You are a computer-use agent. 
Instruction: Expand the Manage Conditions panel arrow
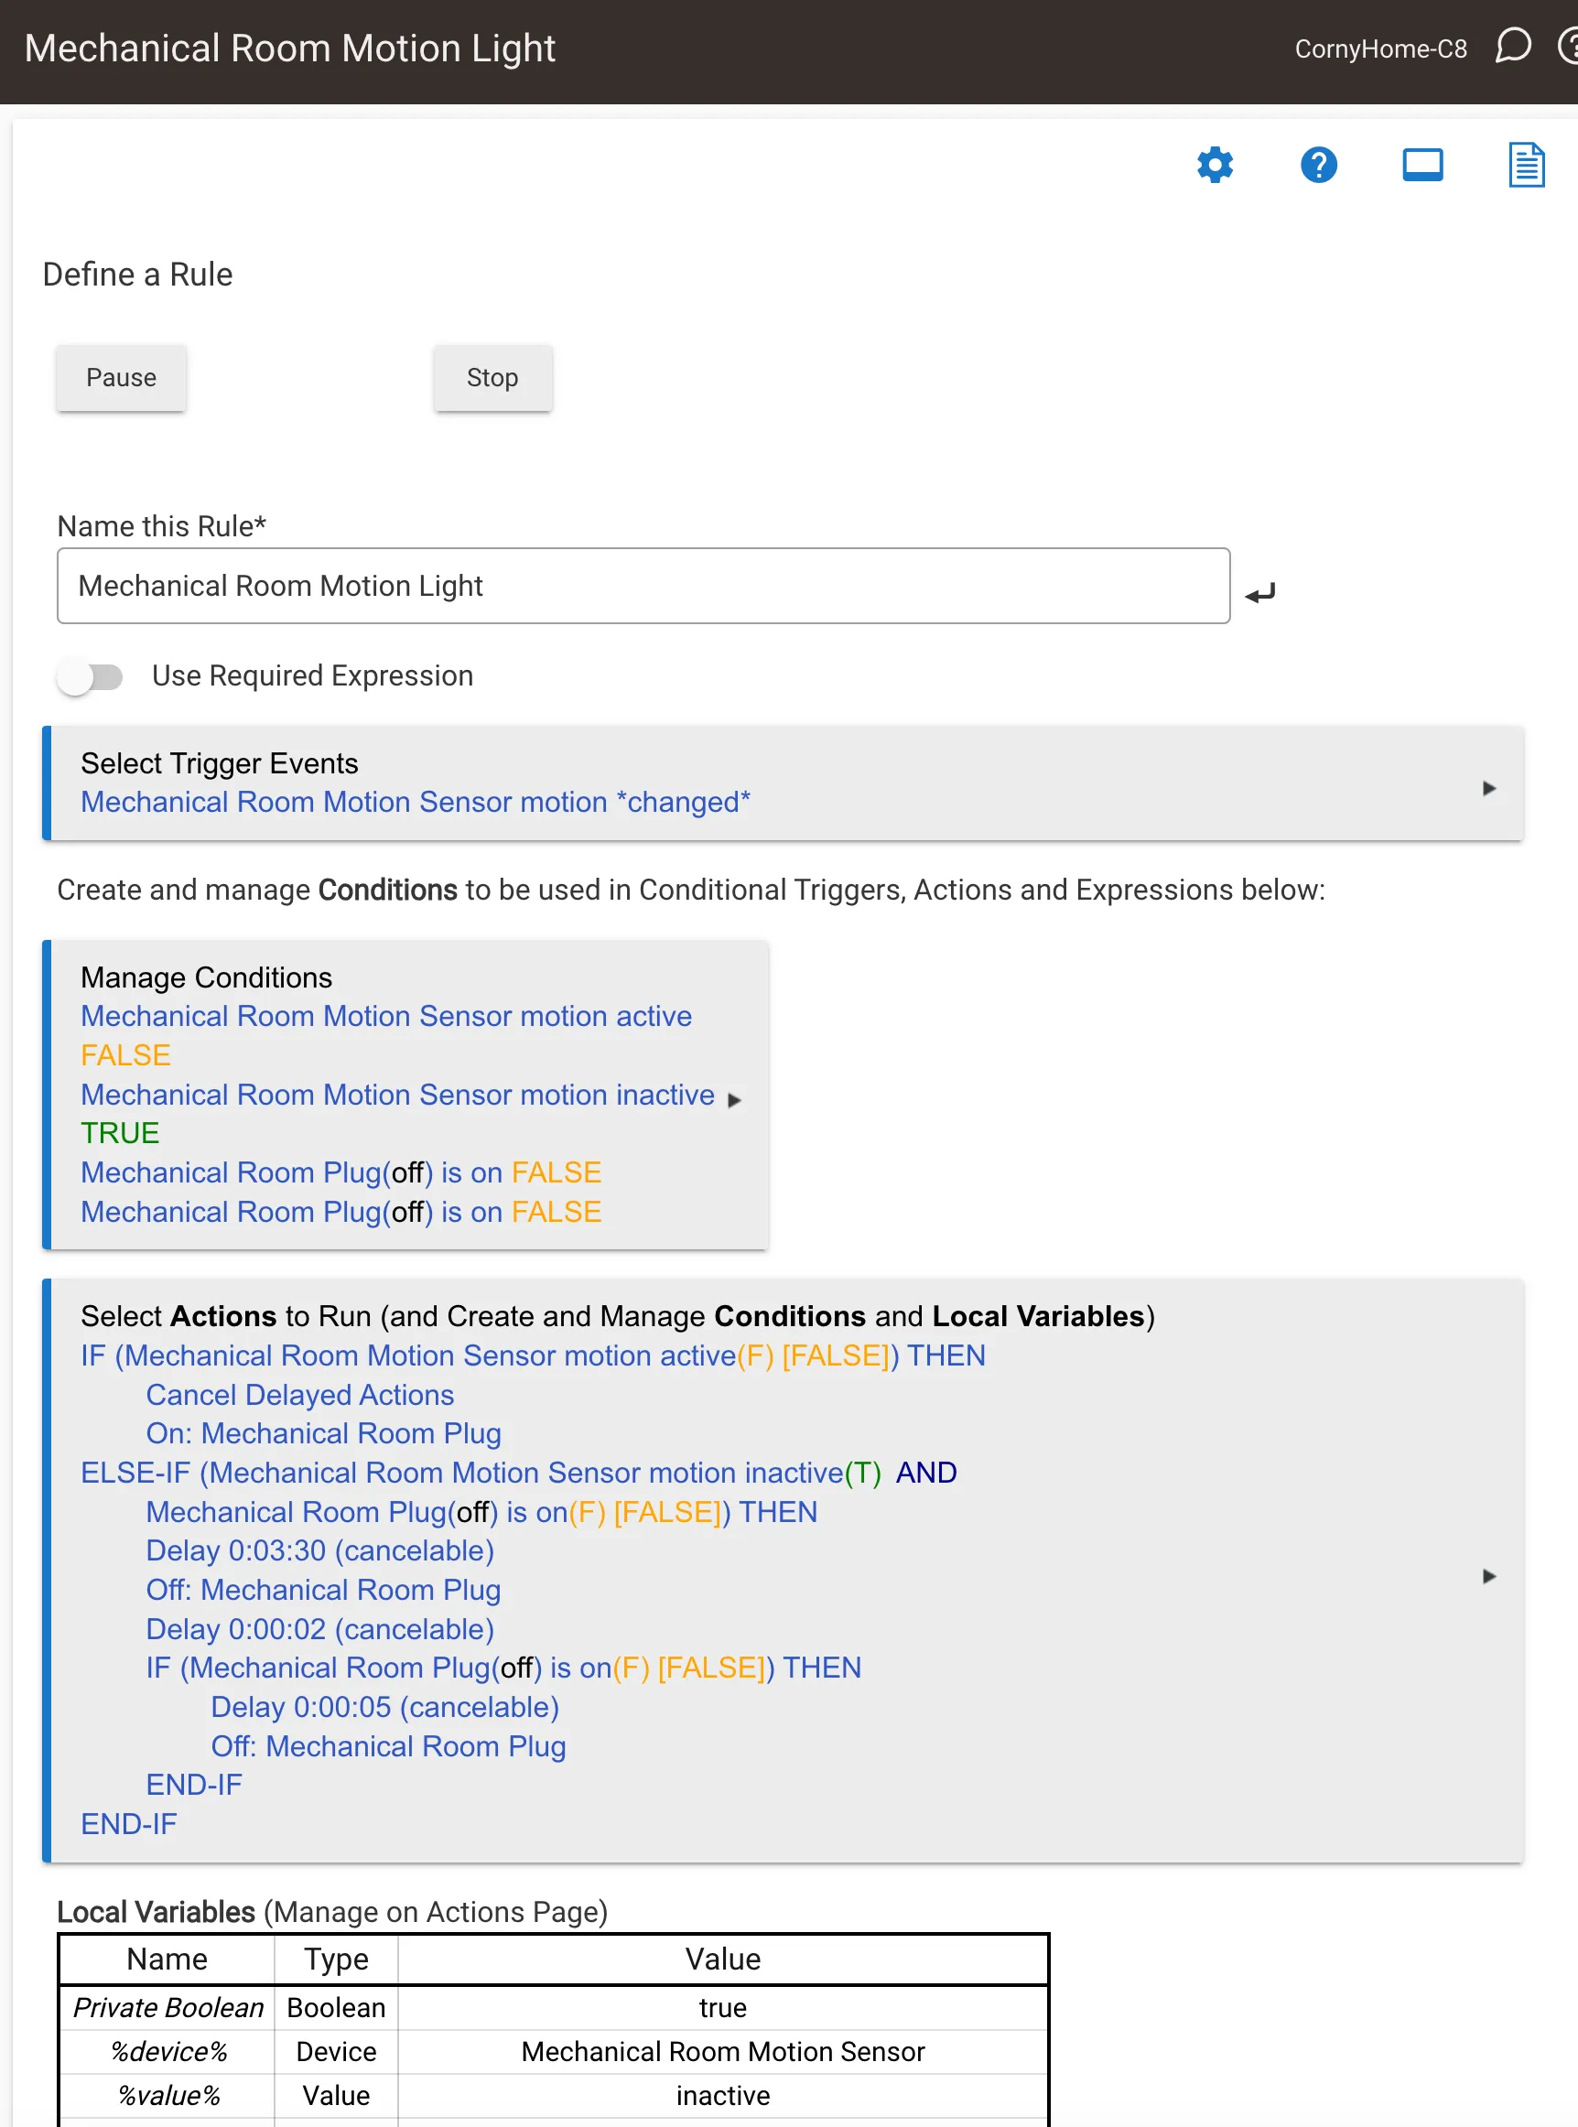(733, 1100)
